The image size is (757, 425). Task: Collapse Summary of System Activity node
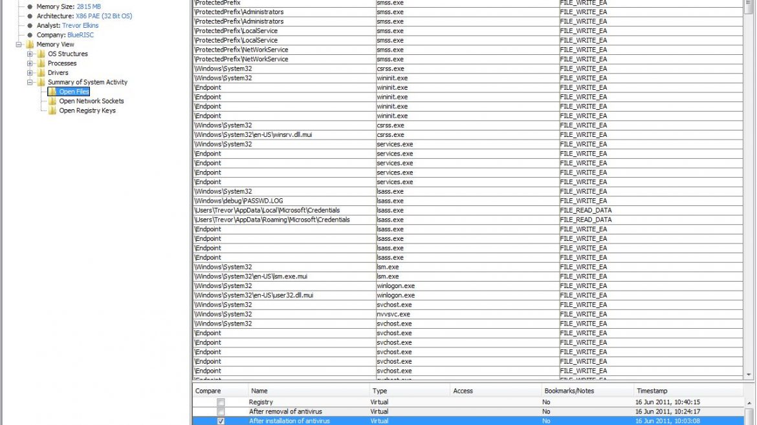(30, 83)
